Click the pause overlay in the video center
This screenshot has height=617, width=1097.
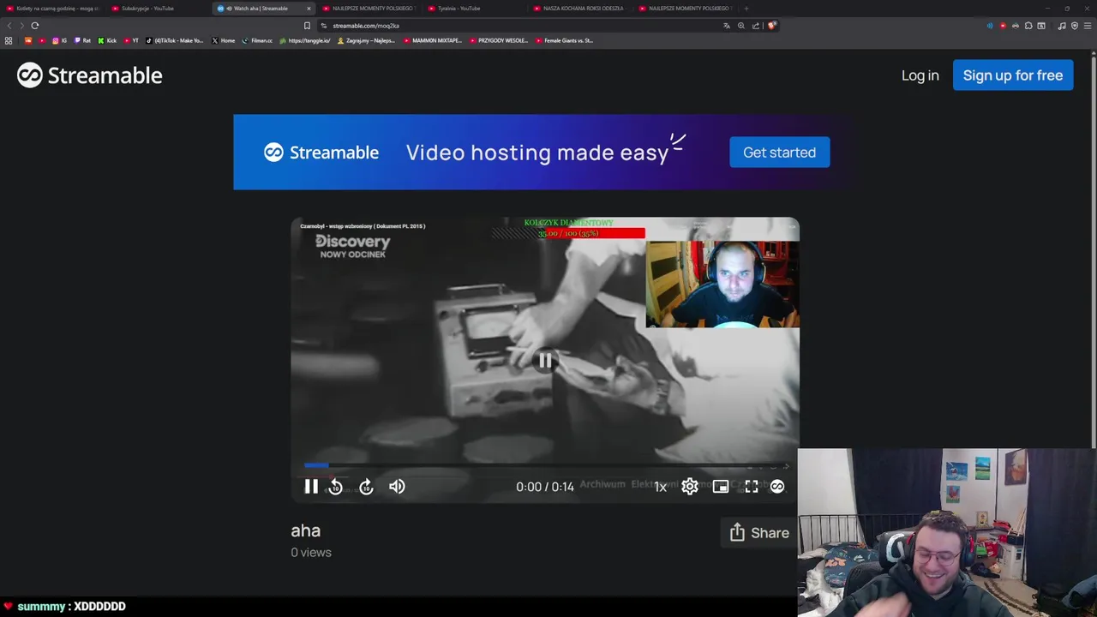[x=545, y=361]
